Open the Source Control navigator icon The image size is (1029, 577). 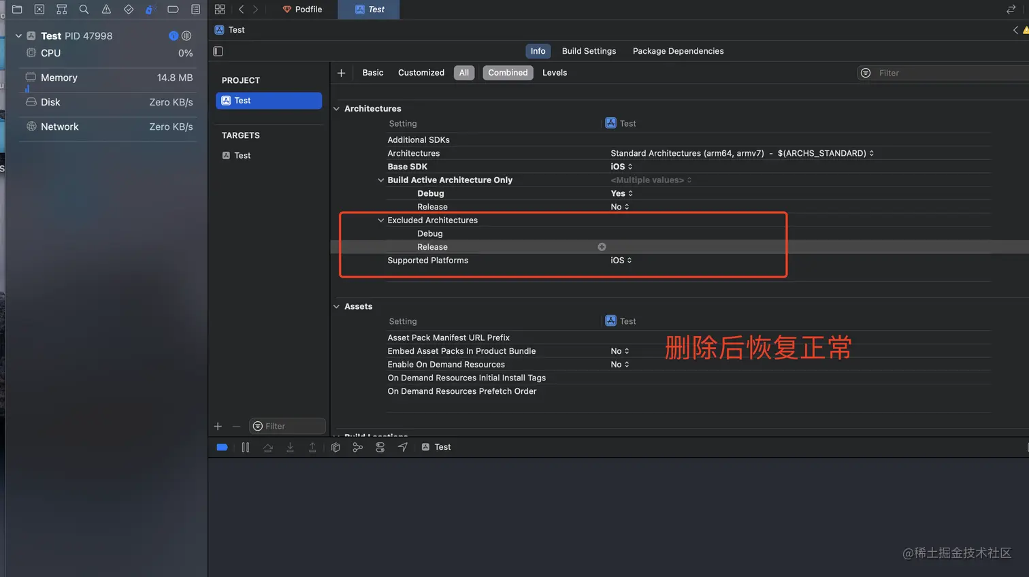pyautogui.click(x=39, y=10)
